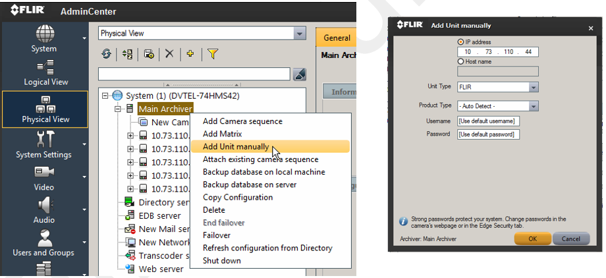Open the Product Type dropdown

pyautogui.click(x=534, y=106)
